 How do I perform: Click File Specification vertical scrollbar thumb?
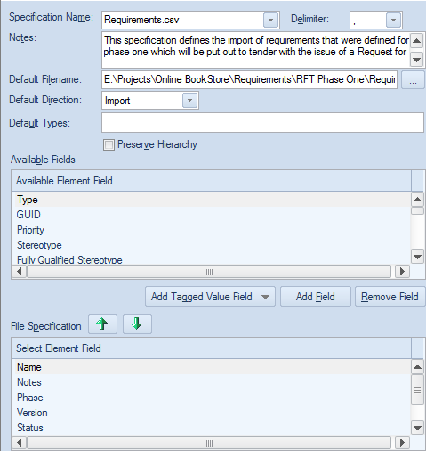(x=417, y=389)
